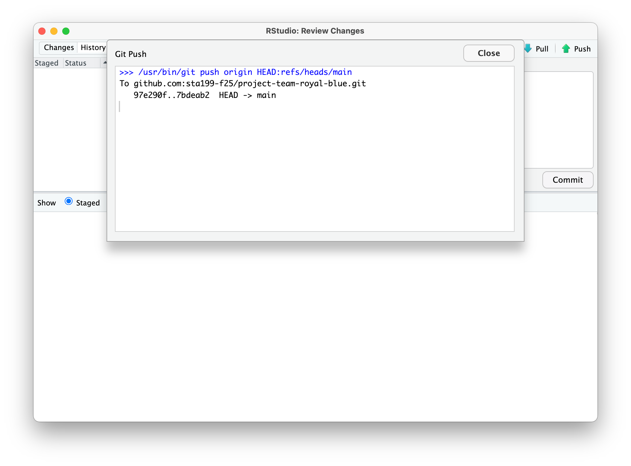Click the github.com repository URL line
This screenshot has width=631, height=466.
(250, 84)
